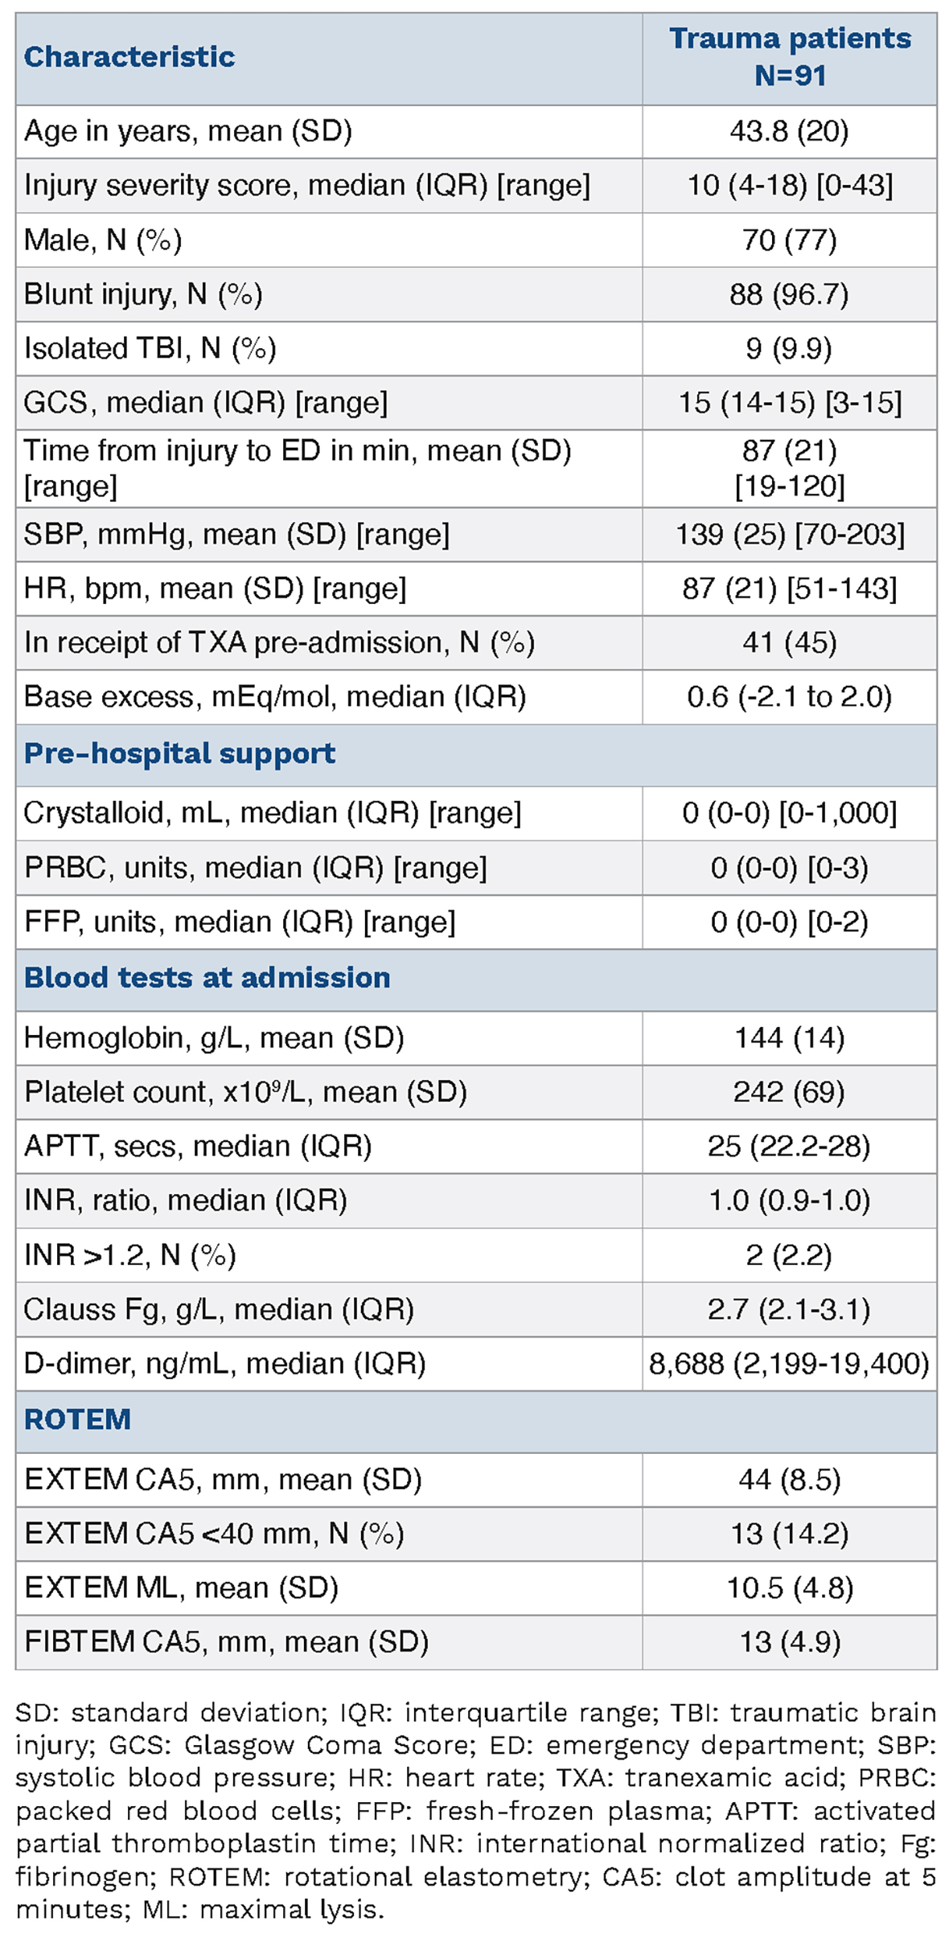The image size is (949, 1934).
Task: Click the FIBTEM CA5 value "13 (4.9)"
Action: pyautogui.click(x=790, y=1642)
